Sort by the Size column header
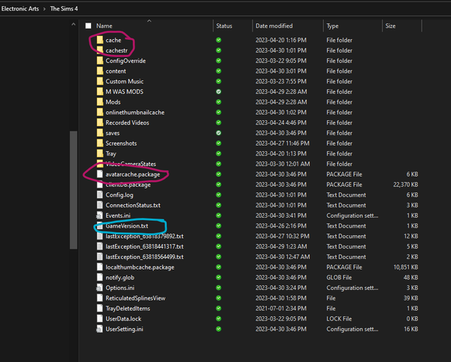 [390, 26]
